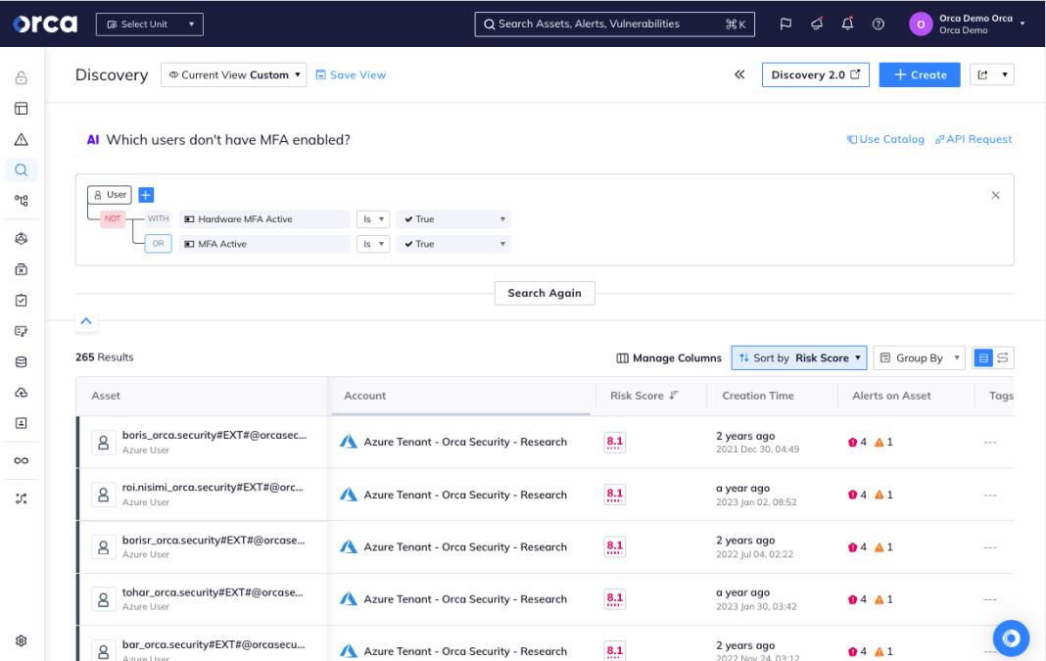Open the account menu arrow
This screenshot has height=661, width=1046.
[1022, 24]
